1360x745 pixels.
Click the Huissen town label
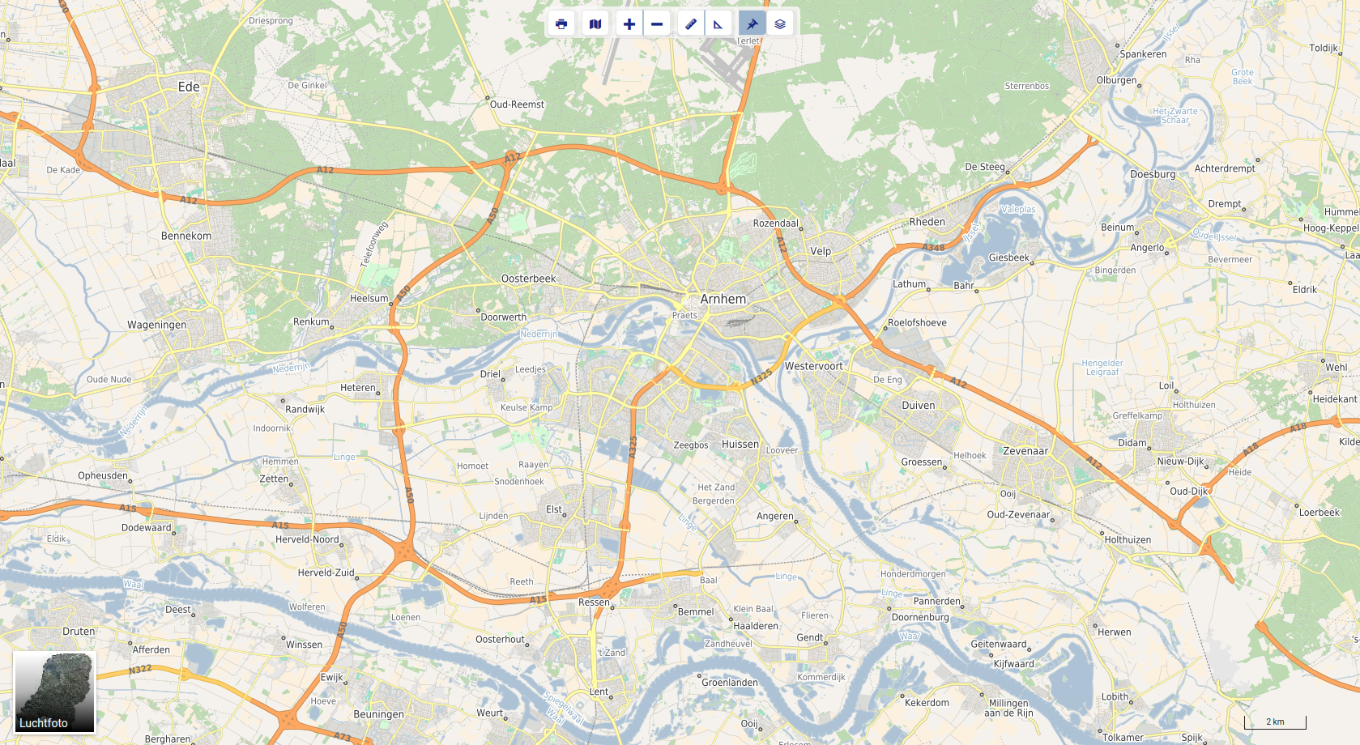point(740,445)
